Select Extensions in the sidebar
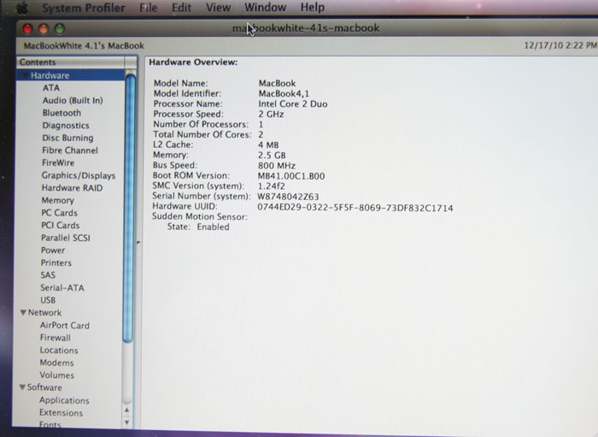 [x=61, y=413]
